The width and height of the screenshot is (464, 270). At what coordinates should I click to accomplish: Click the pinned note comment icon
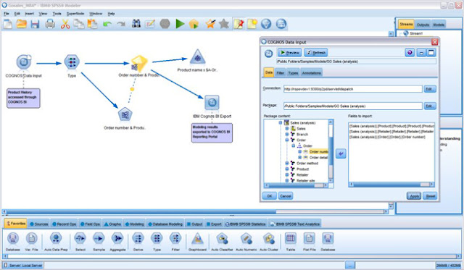(x=239, y=24)
